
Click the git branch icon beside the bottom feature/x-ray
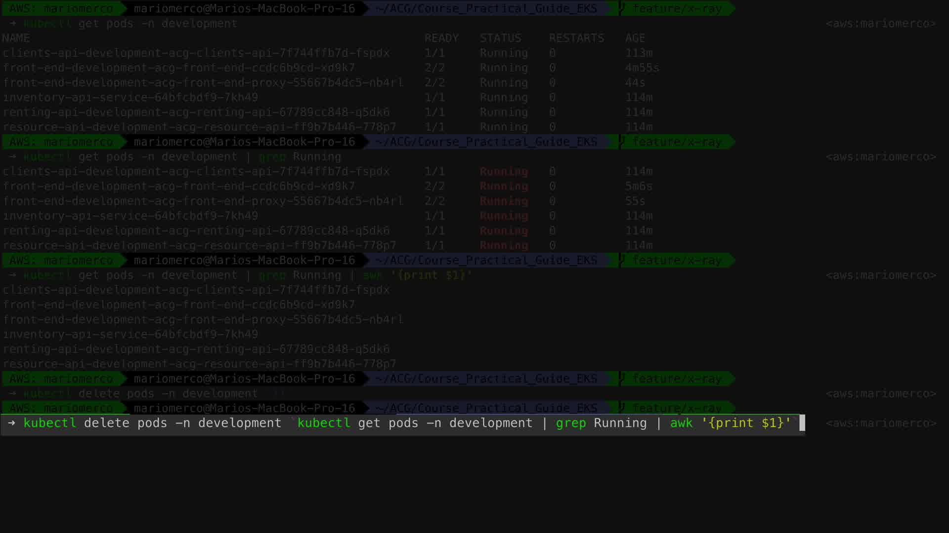pos(622,408)
